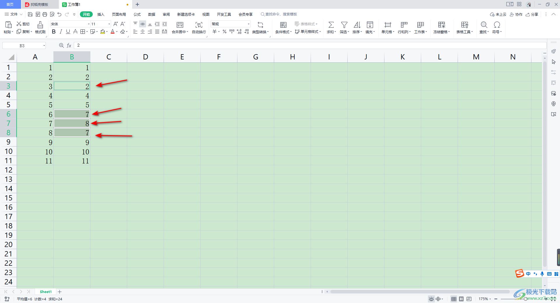Open the font name dropdown (宋体)
Image resolution: width=560 pixels, height=303 pixels.
(x=89, y=24)
